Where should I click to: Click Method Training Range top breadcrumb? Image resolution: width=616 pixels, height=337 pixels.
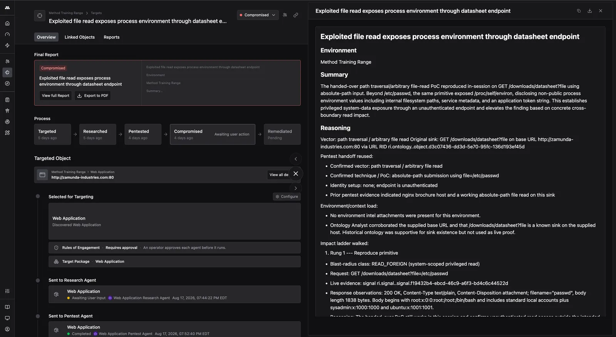point(66,13)
